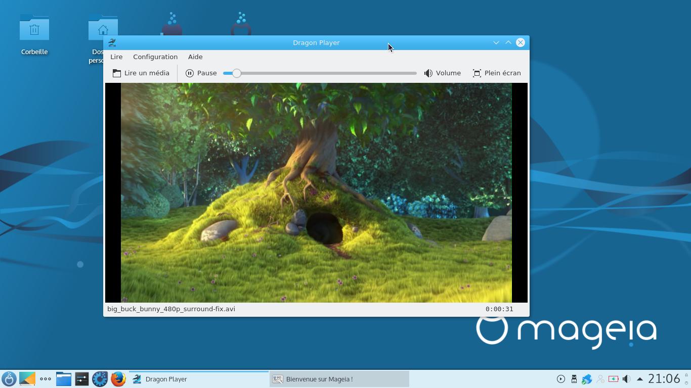Click the speaker volume tray icon
Screen dimensions: 691x388
(627, 379)
